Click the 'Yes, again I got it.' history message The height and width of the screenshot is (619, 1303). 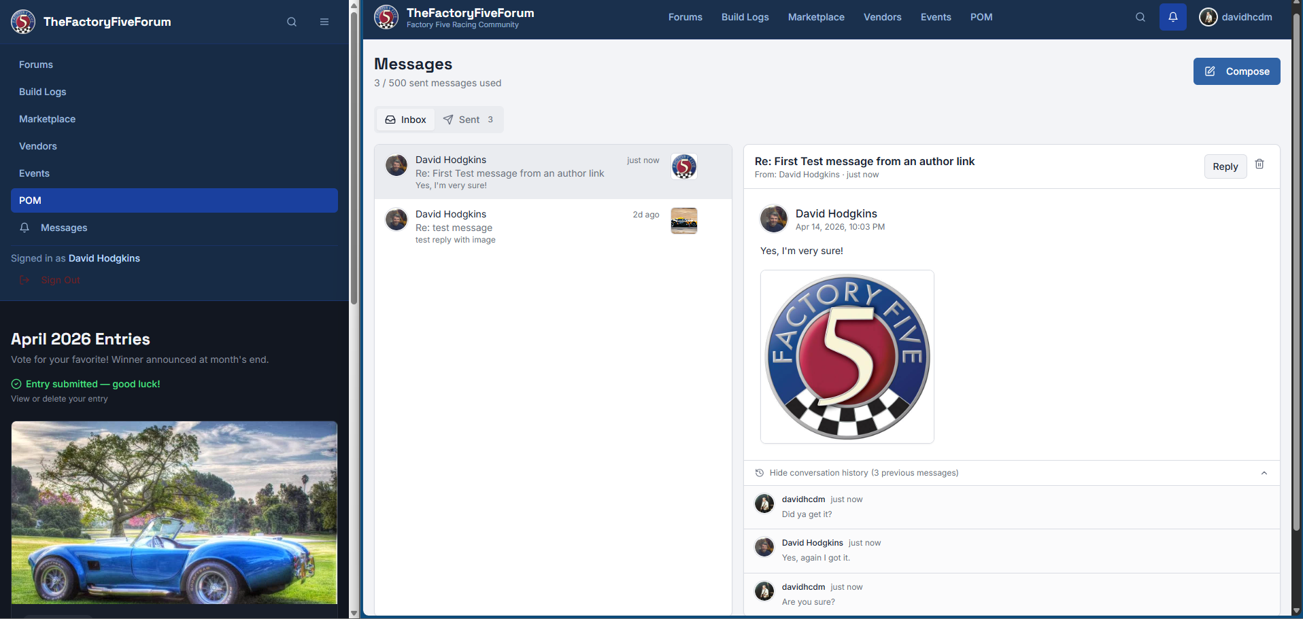(1012, 550)
